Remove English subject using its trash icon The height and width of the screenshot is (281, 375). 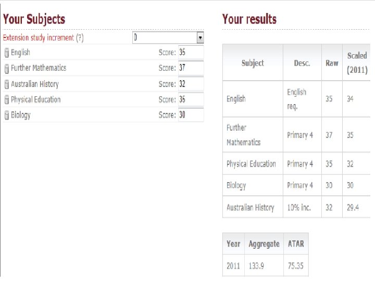click(6, 53)
